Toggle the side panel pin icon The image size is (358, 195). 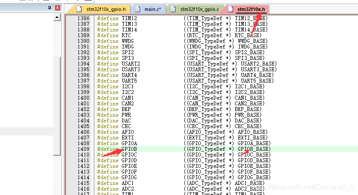pyautogui.click(x=49, y=8)
